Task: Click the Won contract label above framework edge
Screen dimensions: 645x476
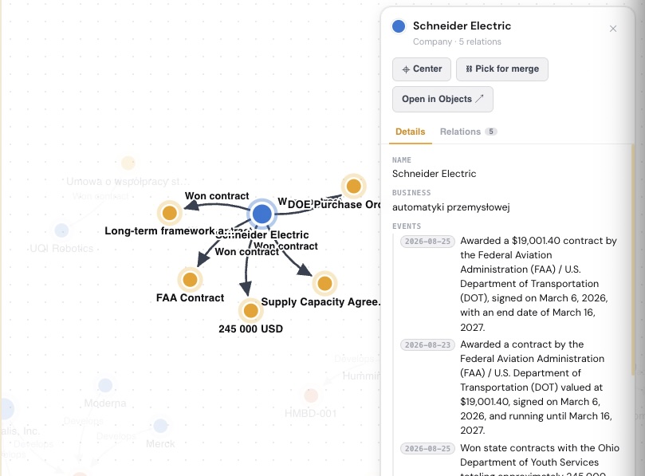Action: click(x=217, y=196)
